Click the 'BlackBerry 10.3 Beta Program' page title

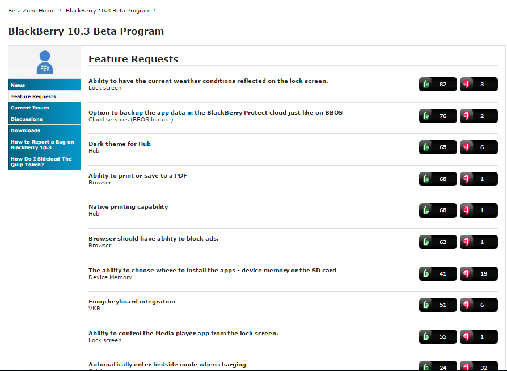click(86, 31)
